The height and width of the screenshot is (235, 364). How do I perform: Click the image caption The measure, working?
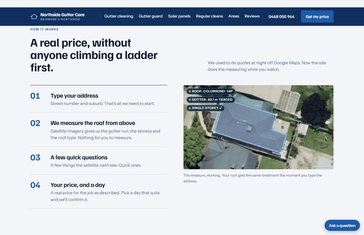pyautogui.click(x=253, y=178)
